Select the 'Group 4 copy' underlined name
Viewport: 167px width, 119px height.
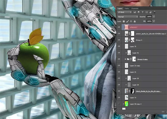(x=143, y=59)
